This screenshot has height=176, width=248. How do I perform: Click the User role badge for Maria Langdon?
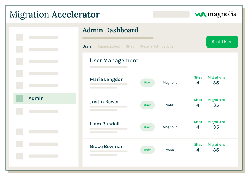(147, 83)
